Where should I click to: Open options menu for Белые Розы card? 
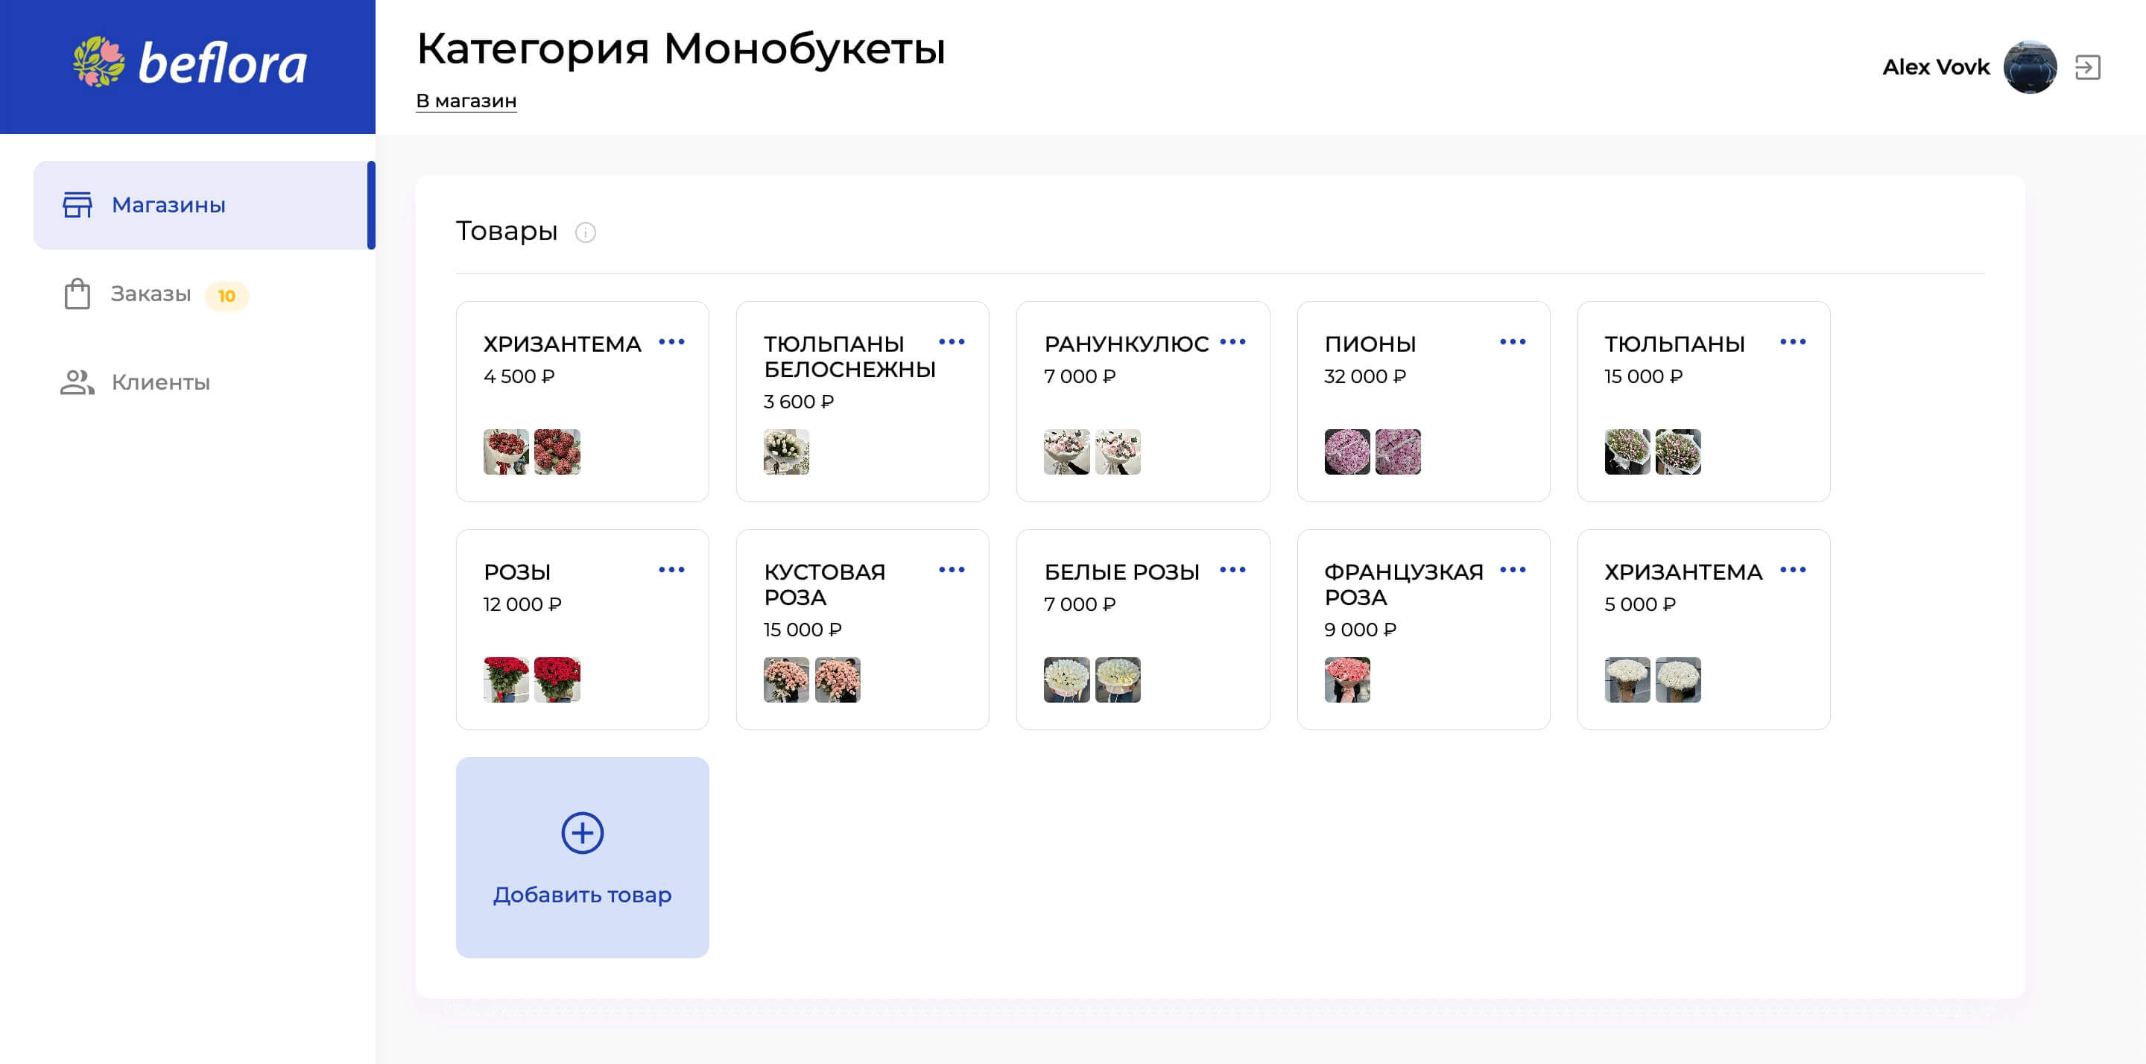coord(1232,570)
